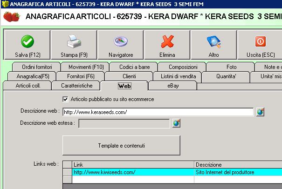
Task: Click the title bar application icon
Action: pyautogui.click(x=5, y=4)
